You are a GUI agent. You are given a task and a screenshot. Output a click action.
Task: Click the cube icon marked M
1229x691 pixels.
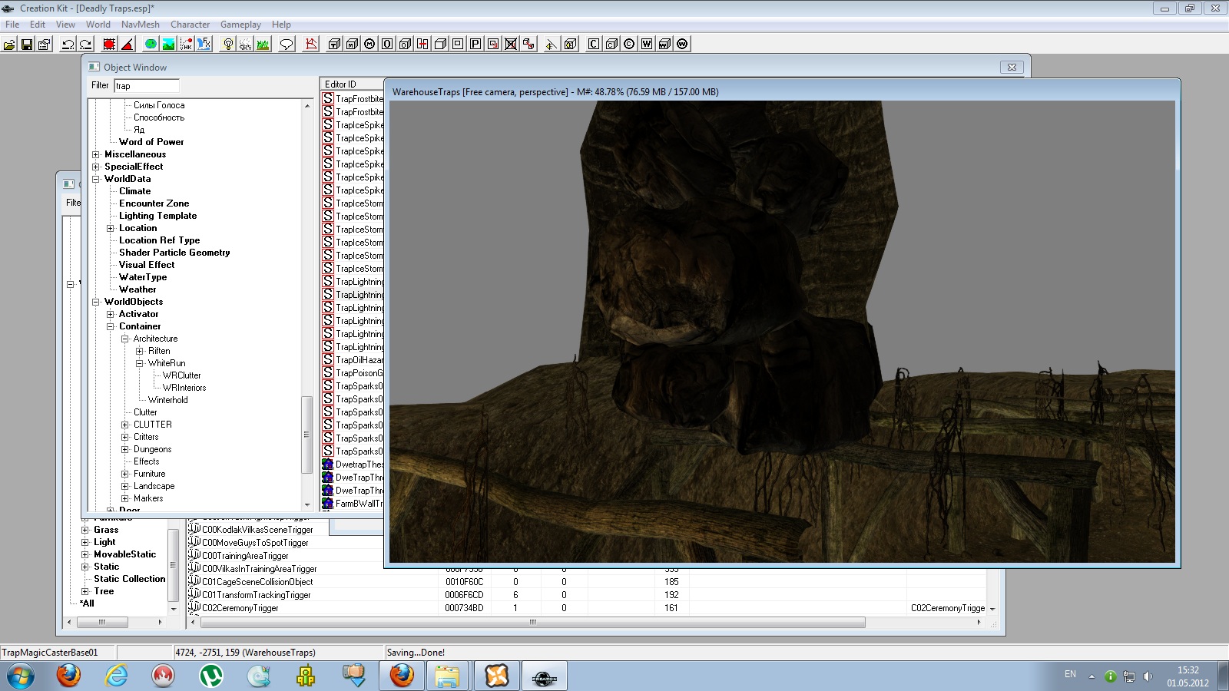pyautogui.click(x=352, y=44)
